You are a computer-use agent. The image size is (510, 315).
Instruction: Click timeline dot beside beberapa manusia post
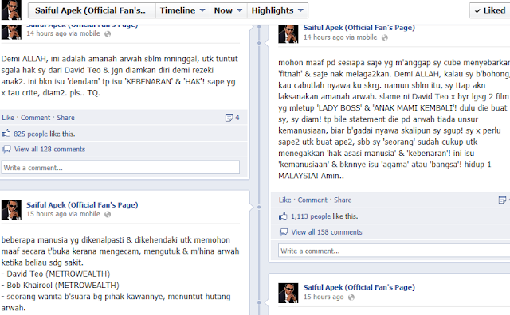coord(259,207)
